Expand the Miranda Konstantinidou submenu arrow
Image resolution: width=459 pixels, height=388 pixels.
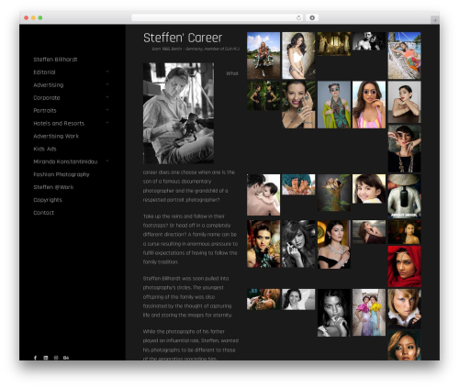(x=107, y=161)
